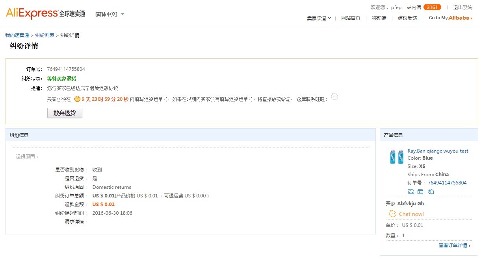Expand the 卖家频道 dropdown menu
481x258 pixels.
tap(318, 18)
